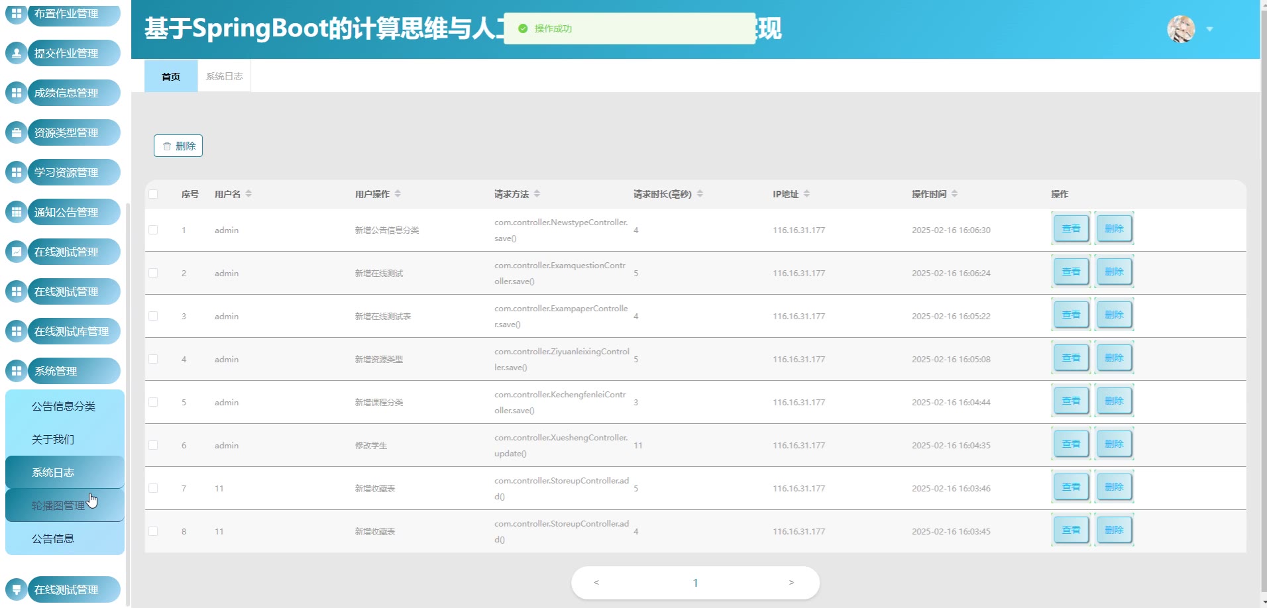Switch to the 首页 tab
The width and height of the screenshot is (1267, 608).
pyautogui.click(x=171, y=76)
